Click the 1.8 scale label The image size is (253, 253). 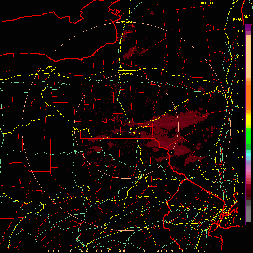coord(240,157)
